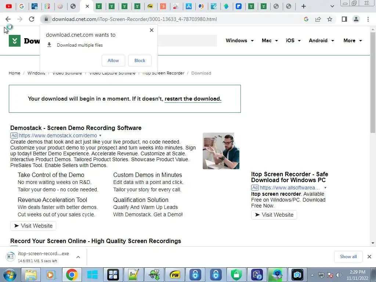This screenshot has height=282, width=376.
Task: Open the Windows Start menu
Action: [x=10, y=275]
